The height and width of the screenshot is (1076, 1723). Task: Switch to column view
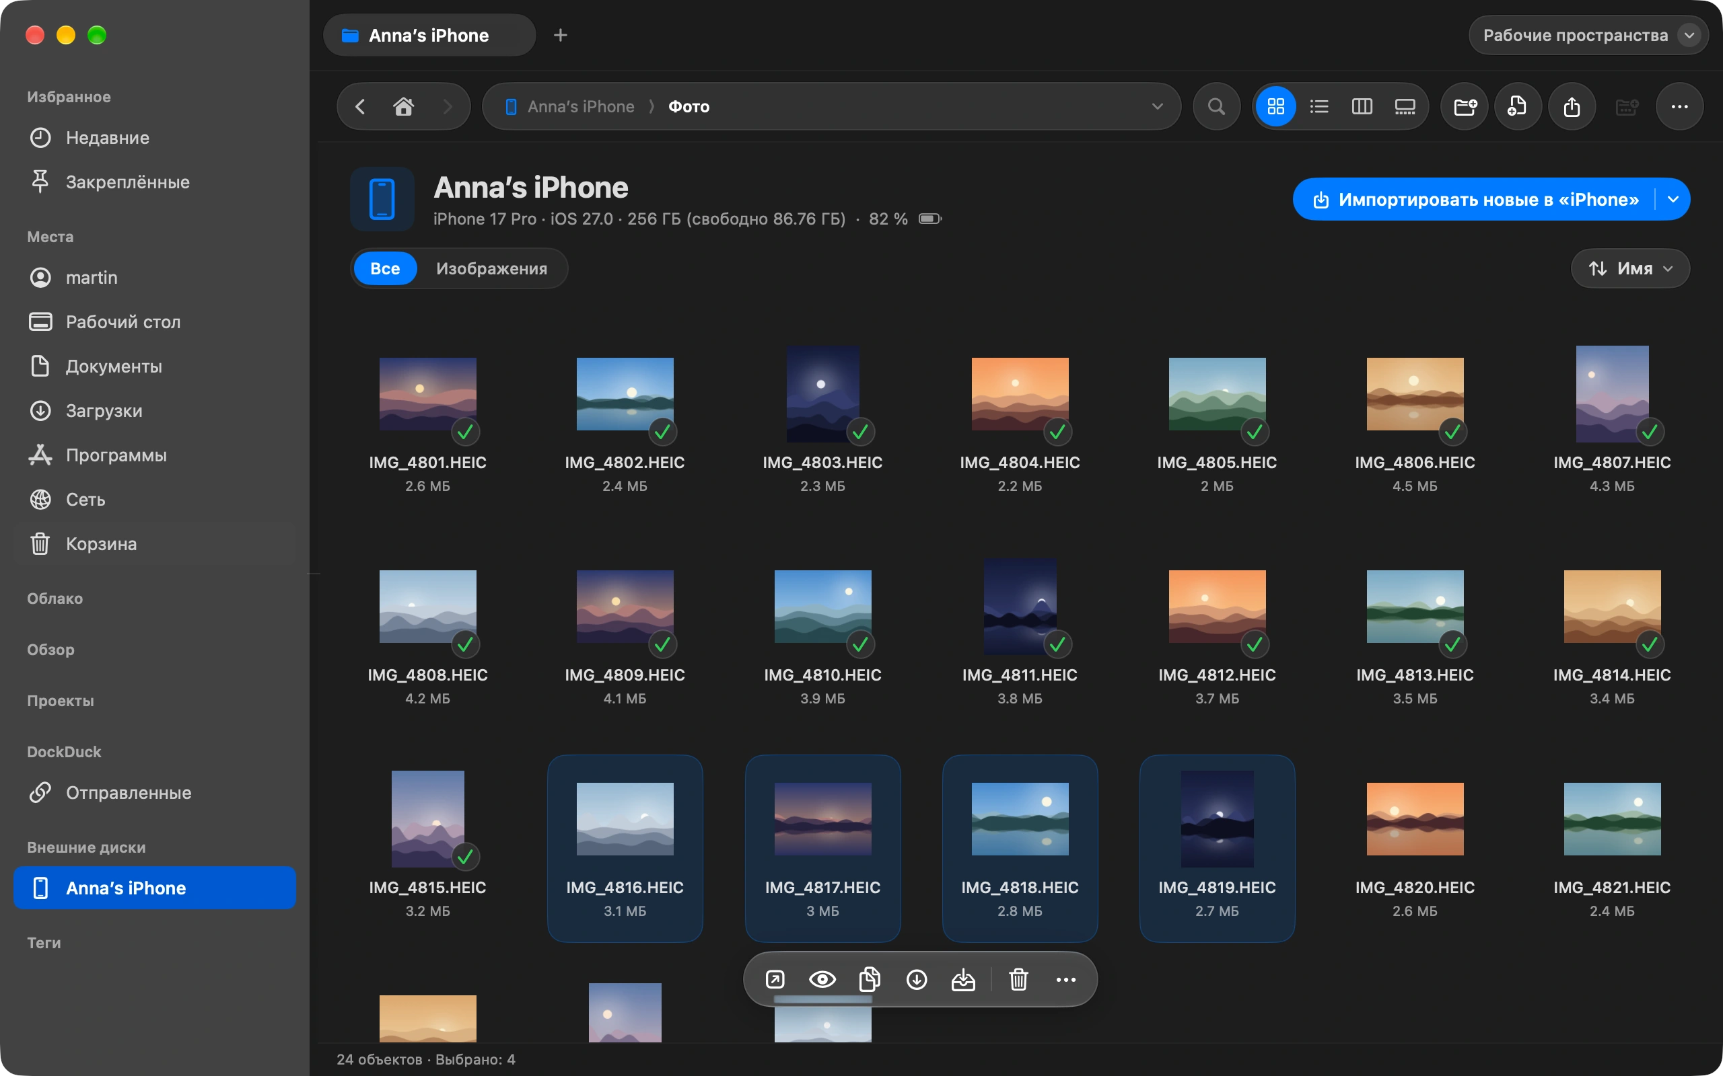coord(1362,107)
